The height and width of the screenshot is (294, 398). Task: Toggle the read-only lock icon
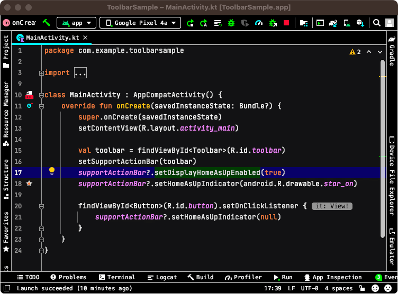(361, 288)
